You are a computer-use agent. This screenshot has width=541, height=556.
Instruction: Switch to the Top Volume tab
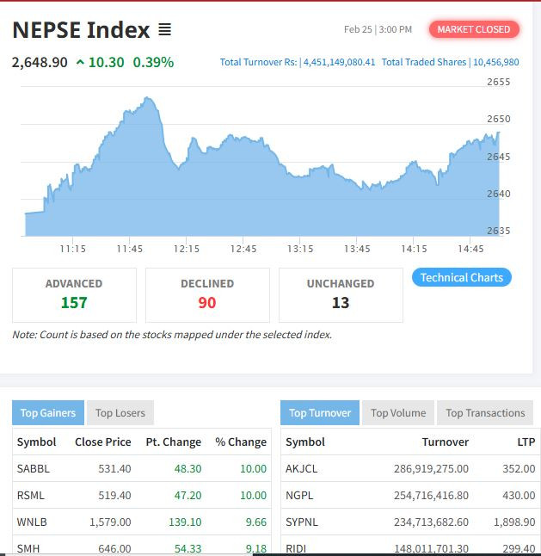click(398, 413)
